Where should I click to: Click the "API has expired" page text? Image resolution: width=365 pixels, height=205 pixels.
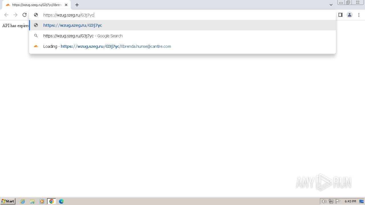point(16,26)
